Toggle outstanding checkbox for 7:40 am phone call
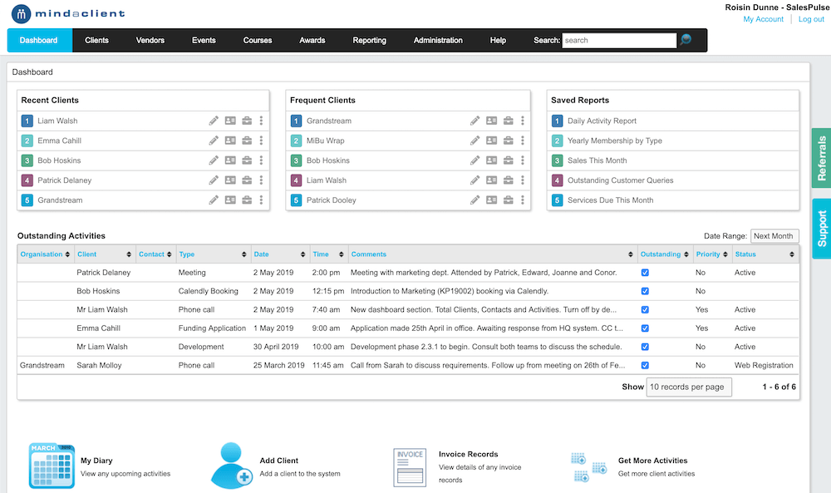Viewport: 831px width, 493px height. [x=645, y=309]
